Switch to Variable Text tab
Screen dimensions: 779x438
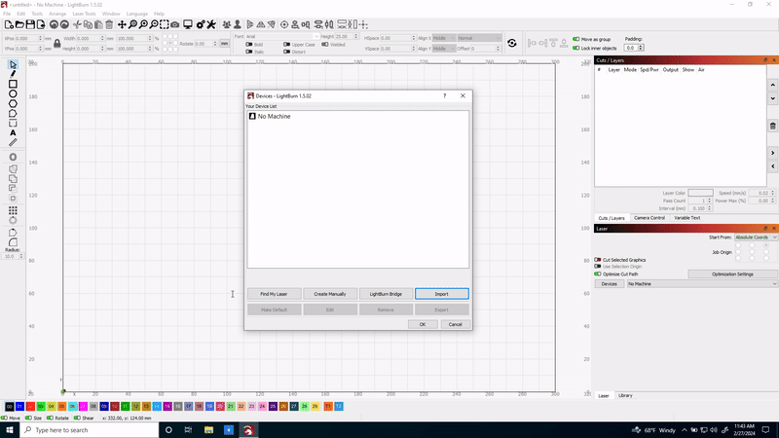(687, 218)
